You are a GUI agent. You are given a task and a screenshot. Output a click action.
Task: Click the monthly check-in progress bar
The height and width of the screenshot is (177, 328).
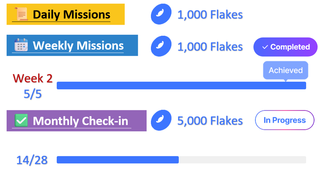click(x=181, y=160)
